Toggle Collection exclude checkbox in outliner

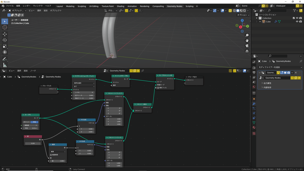pos(294,18)
